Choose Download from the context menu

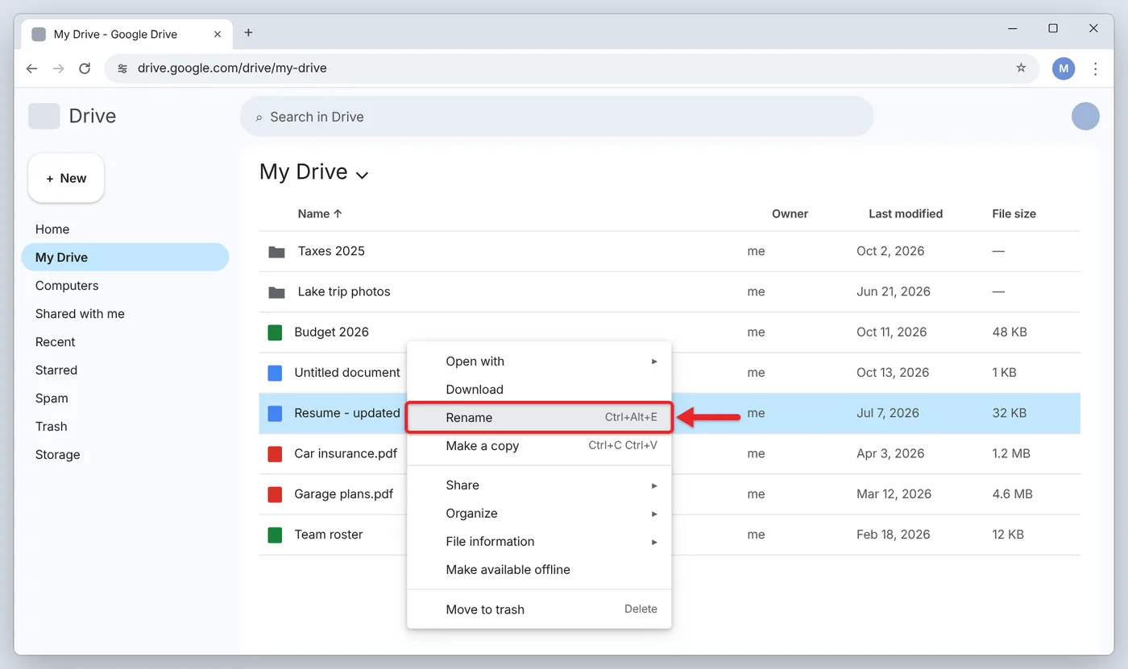[539, 390]
